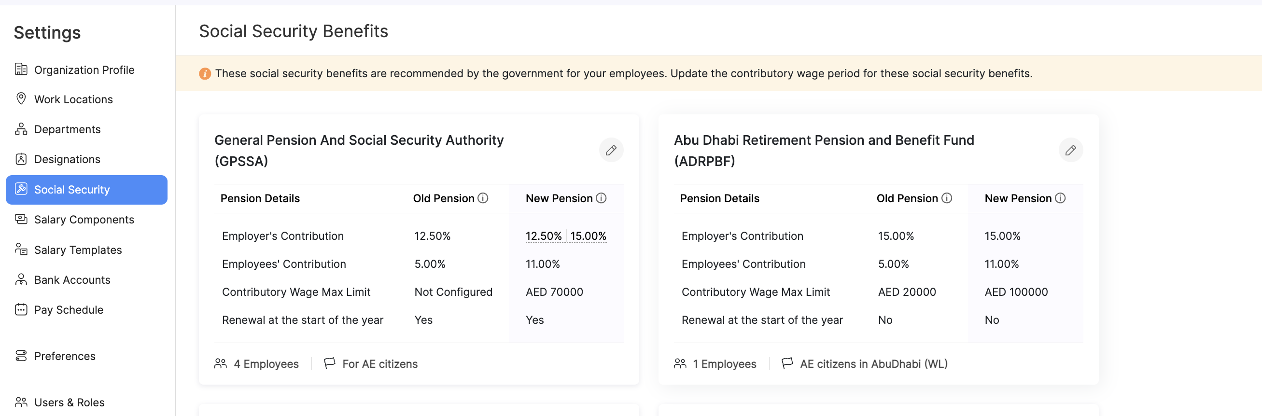The height and width of the screenshot is (416, 1262).
Task: Edit ADRPBF pension details with pencil icon
Action: tap(1071, 150)
